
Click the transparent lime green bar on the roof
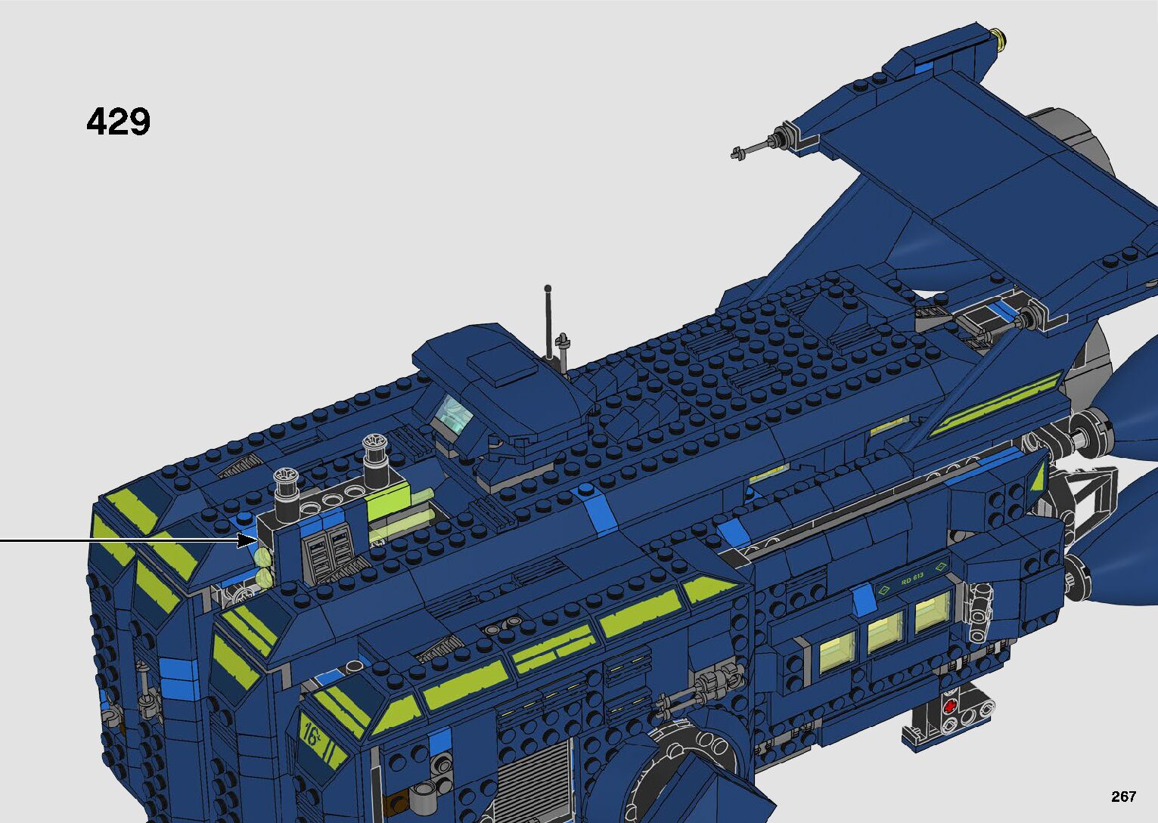pos(405,511)
